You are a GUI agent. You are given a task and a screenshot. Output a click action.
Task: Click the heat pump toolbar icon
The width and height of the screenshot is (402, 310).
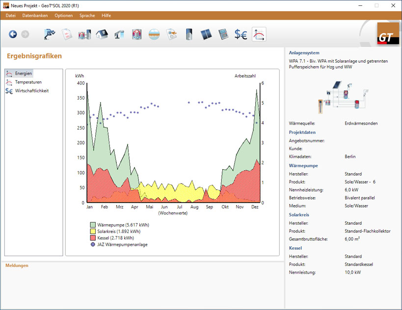click(x=135, y=34)
